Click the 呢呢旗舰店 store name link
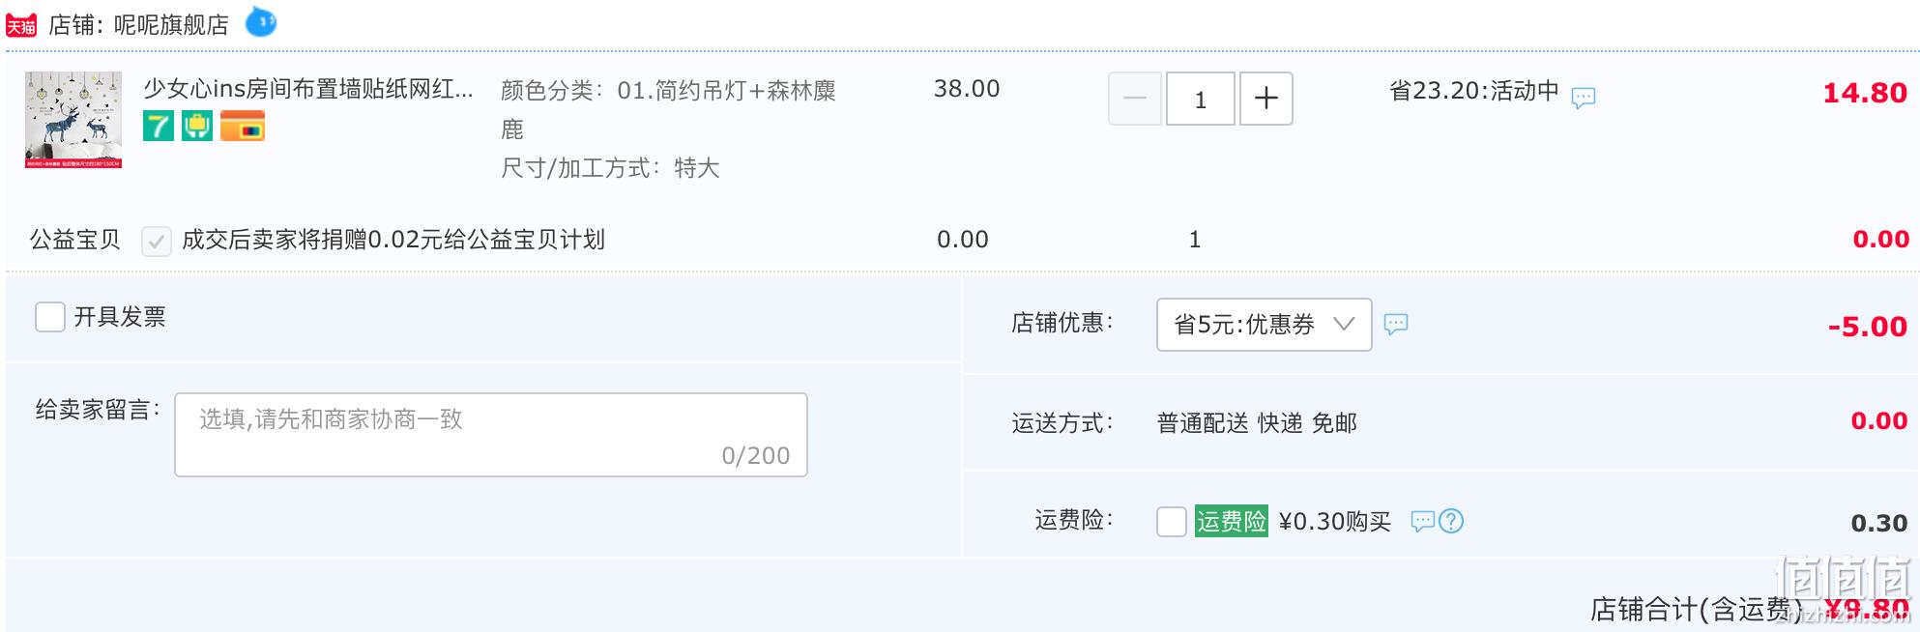The height and width of the screenshot is (632, 1920). (x=171, y=25)
